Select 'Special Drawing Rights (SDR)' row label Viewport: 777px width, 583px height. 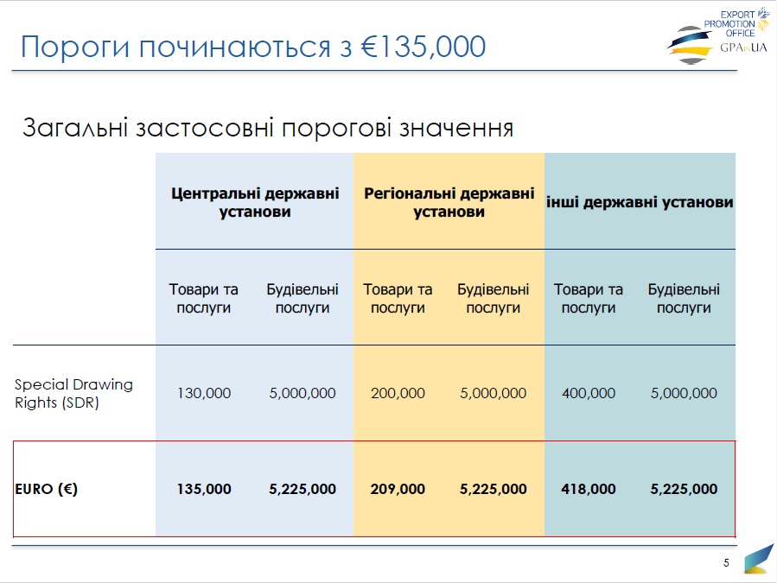pos(74,393)
